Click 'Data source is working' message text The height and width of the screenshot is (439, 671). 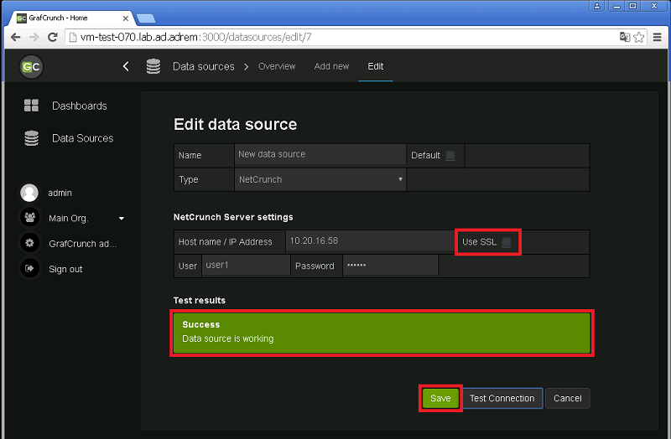click(x=228, y=338)
